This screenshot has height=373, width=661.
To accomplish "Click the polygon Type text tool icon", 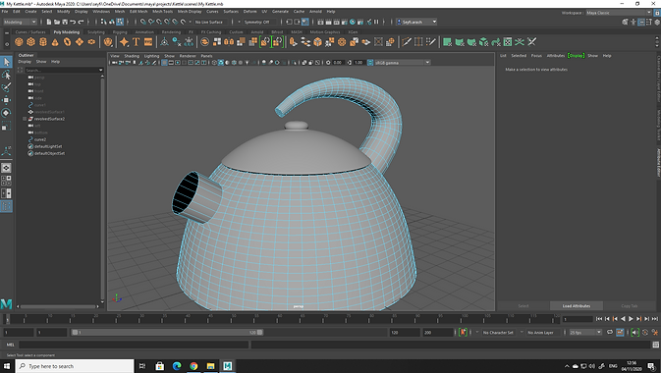I will tap(136, 42).
